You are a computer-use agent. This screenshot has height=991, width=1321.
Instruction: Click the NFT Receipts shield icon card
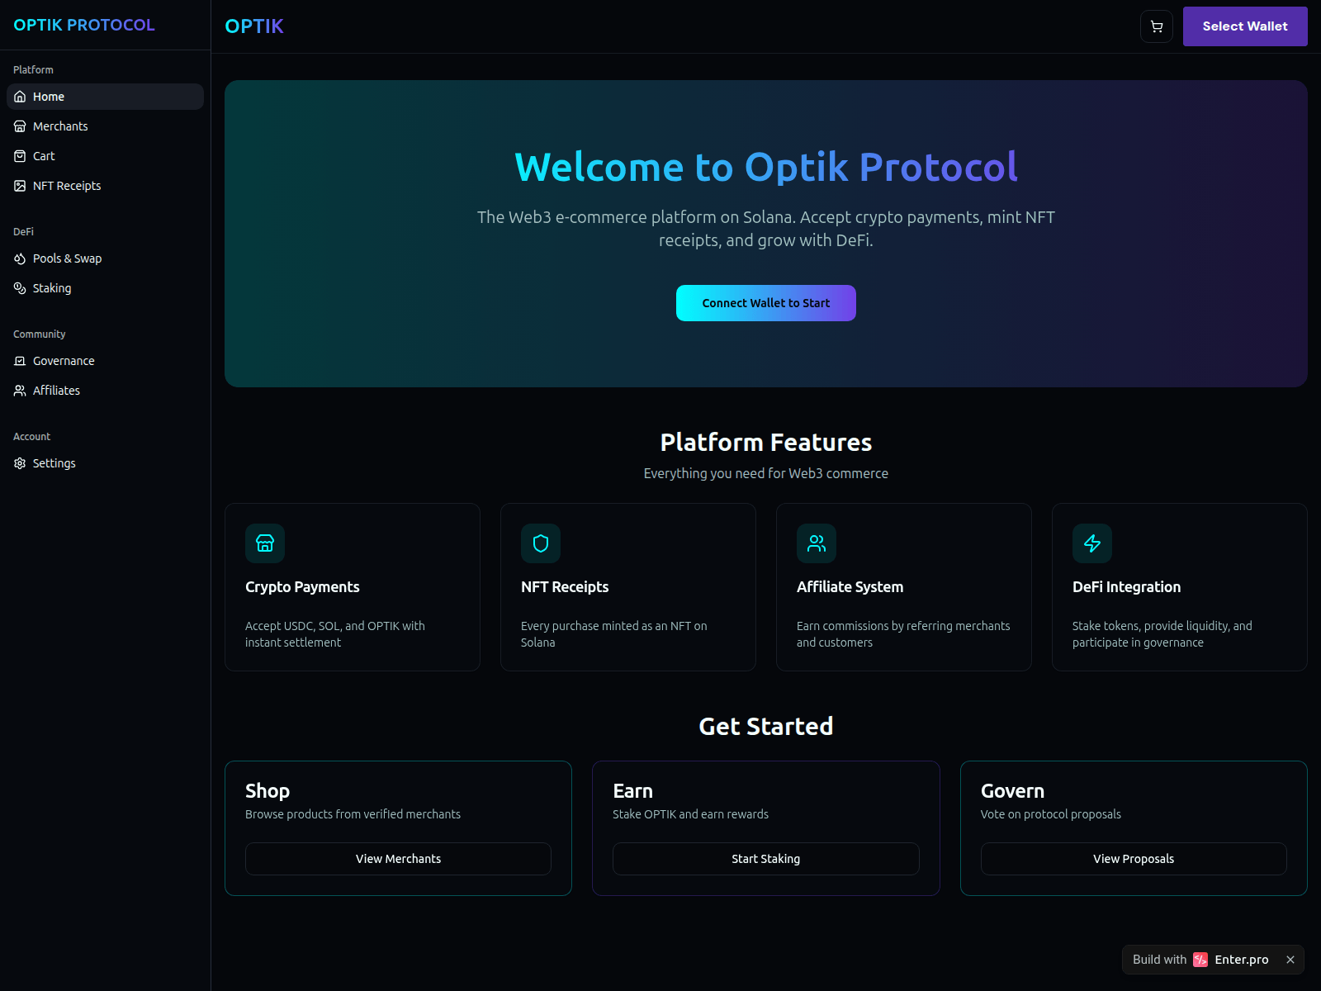[541, 543]
